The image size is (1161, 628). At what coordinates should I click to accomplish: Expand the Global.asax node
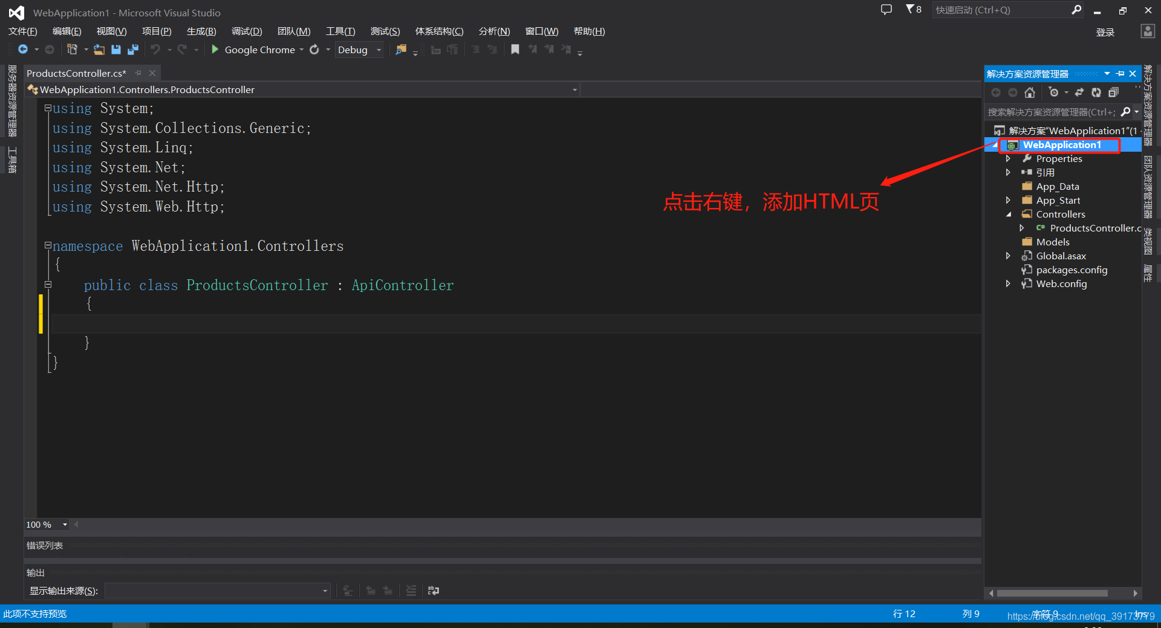coord(1008,256)
